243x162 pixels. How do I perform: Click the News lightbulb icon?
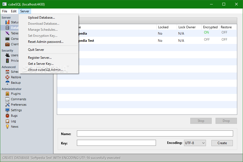pos(7,127)
